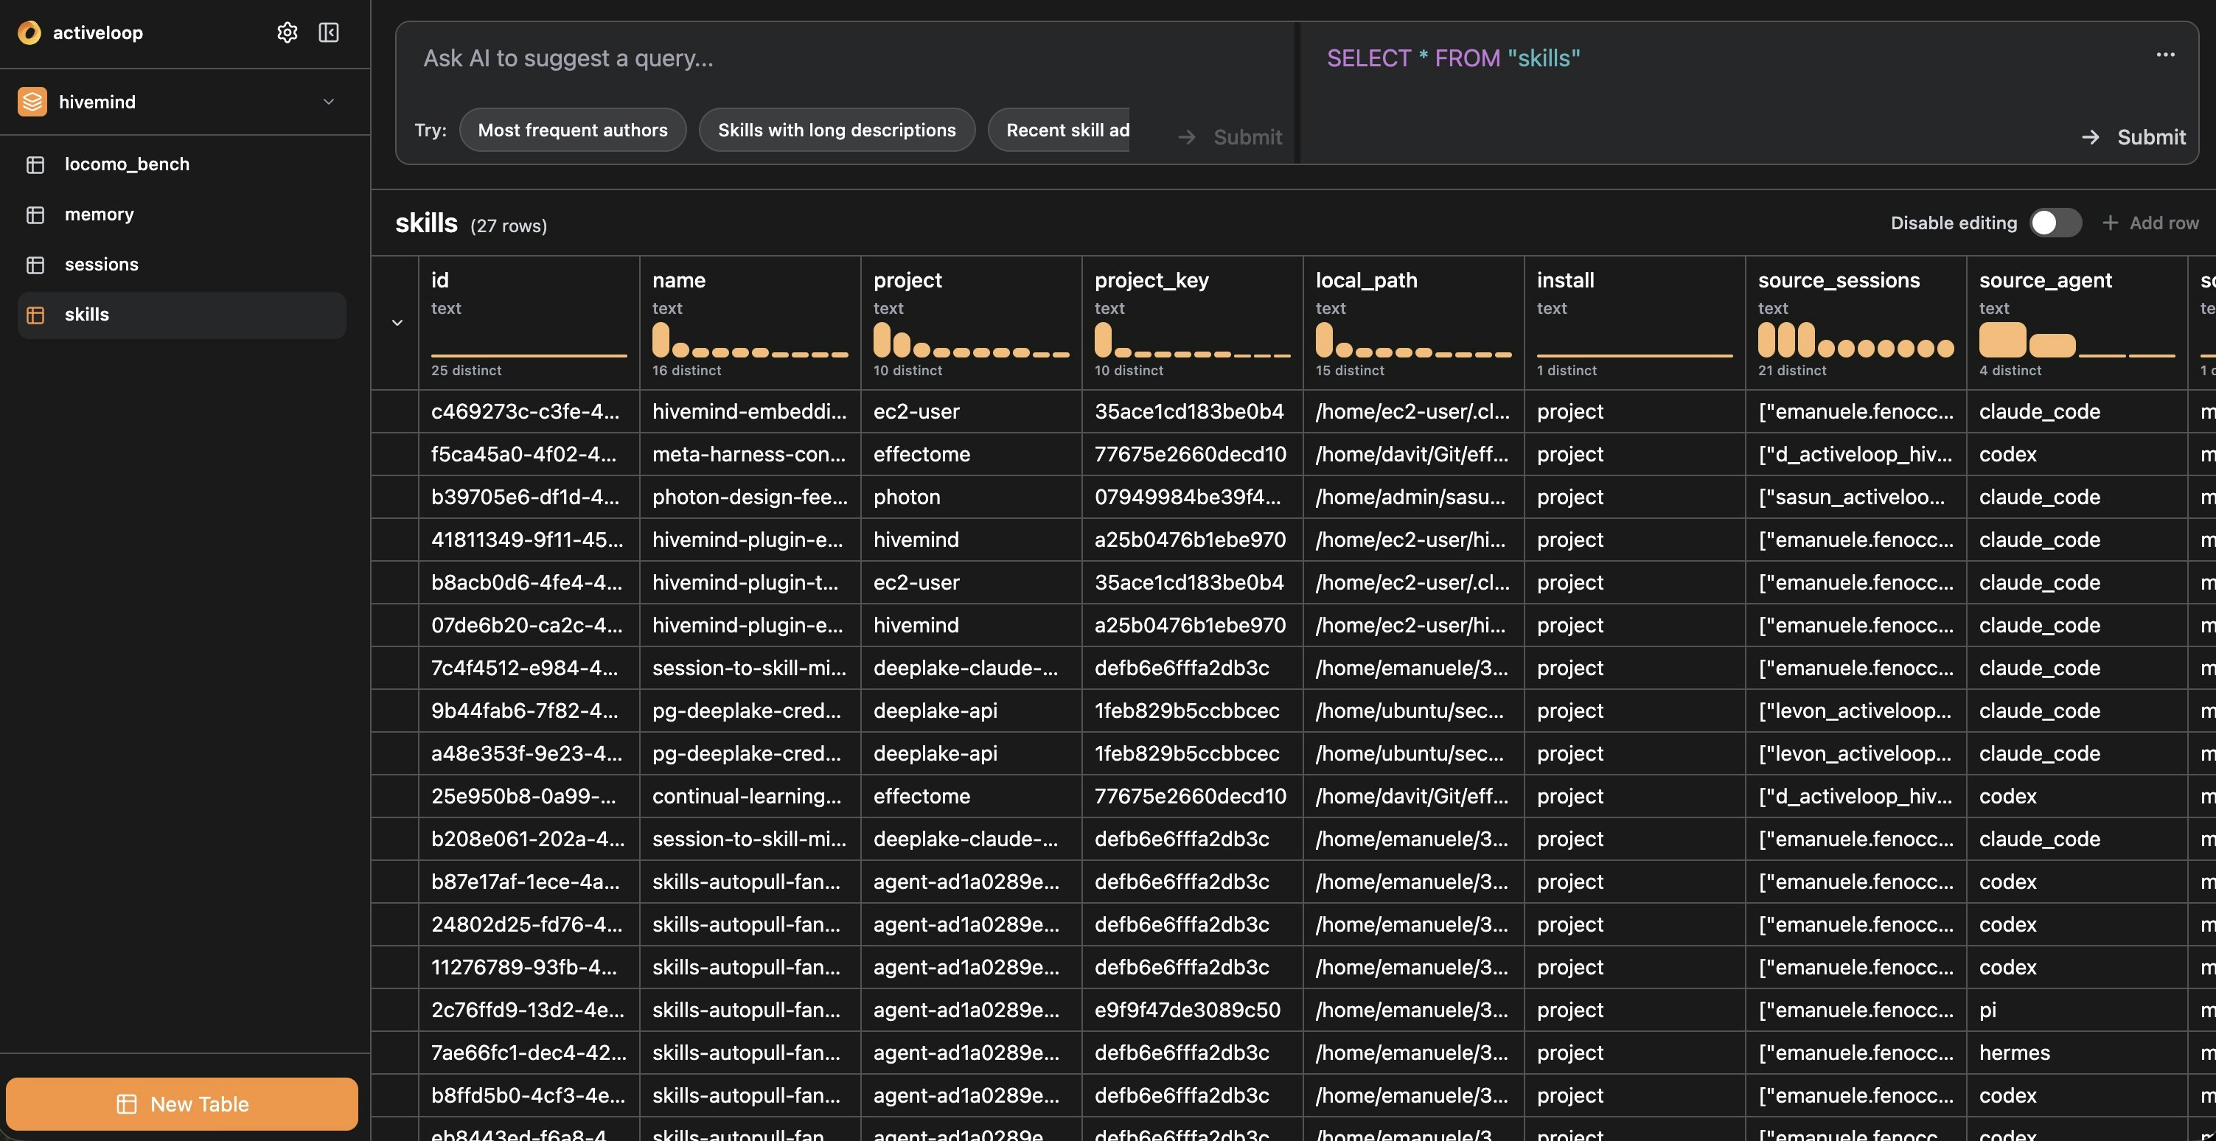Select the ["sasun_activeloo... source_sessions cell
Screen dimensions: 2216x1141
click(1856, 497)
